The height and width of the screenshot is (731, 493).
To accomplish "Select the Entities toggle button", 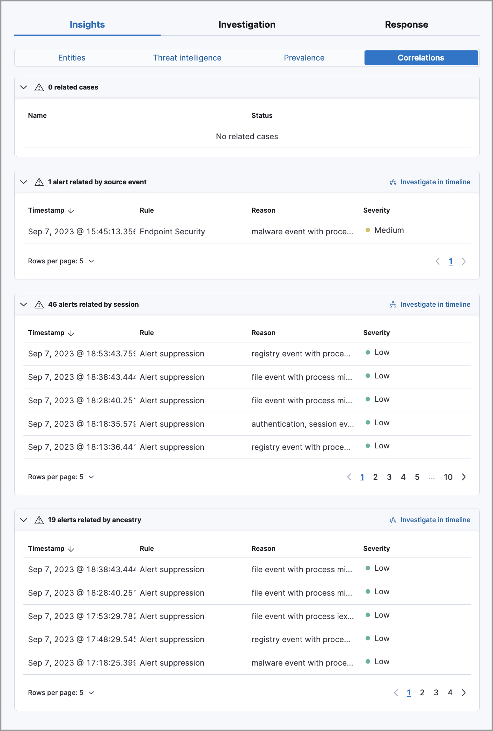I will coord(72,58).
